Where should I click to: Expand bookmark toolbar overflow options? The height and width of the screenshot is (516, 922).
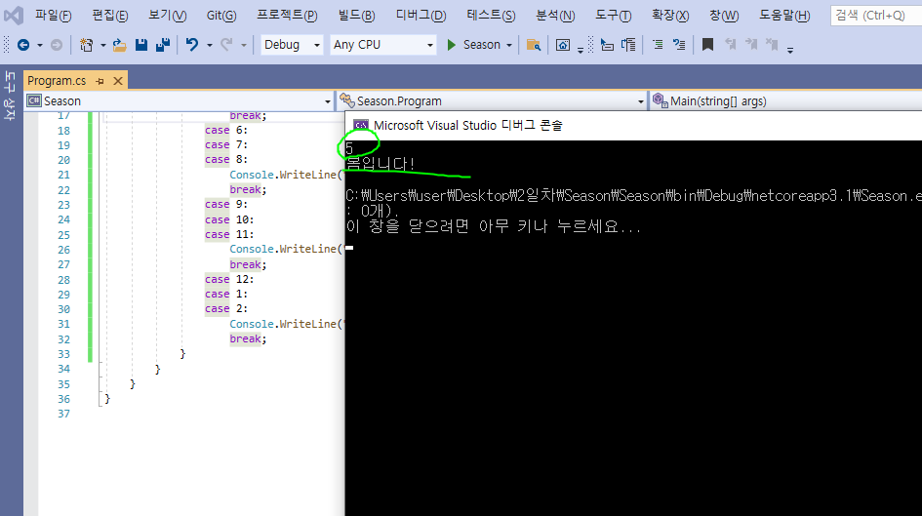pyautogui.click(x=790, y=50)
